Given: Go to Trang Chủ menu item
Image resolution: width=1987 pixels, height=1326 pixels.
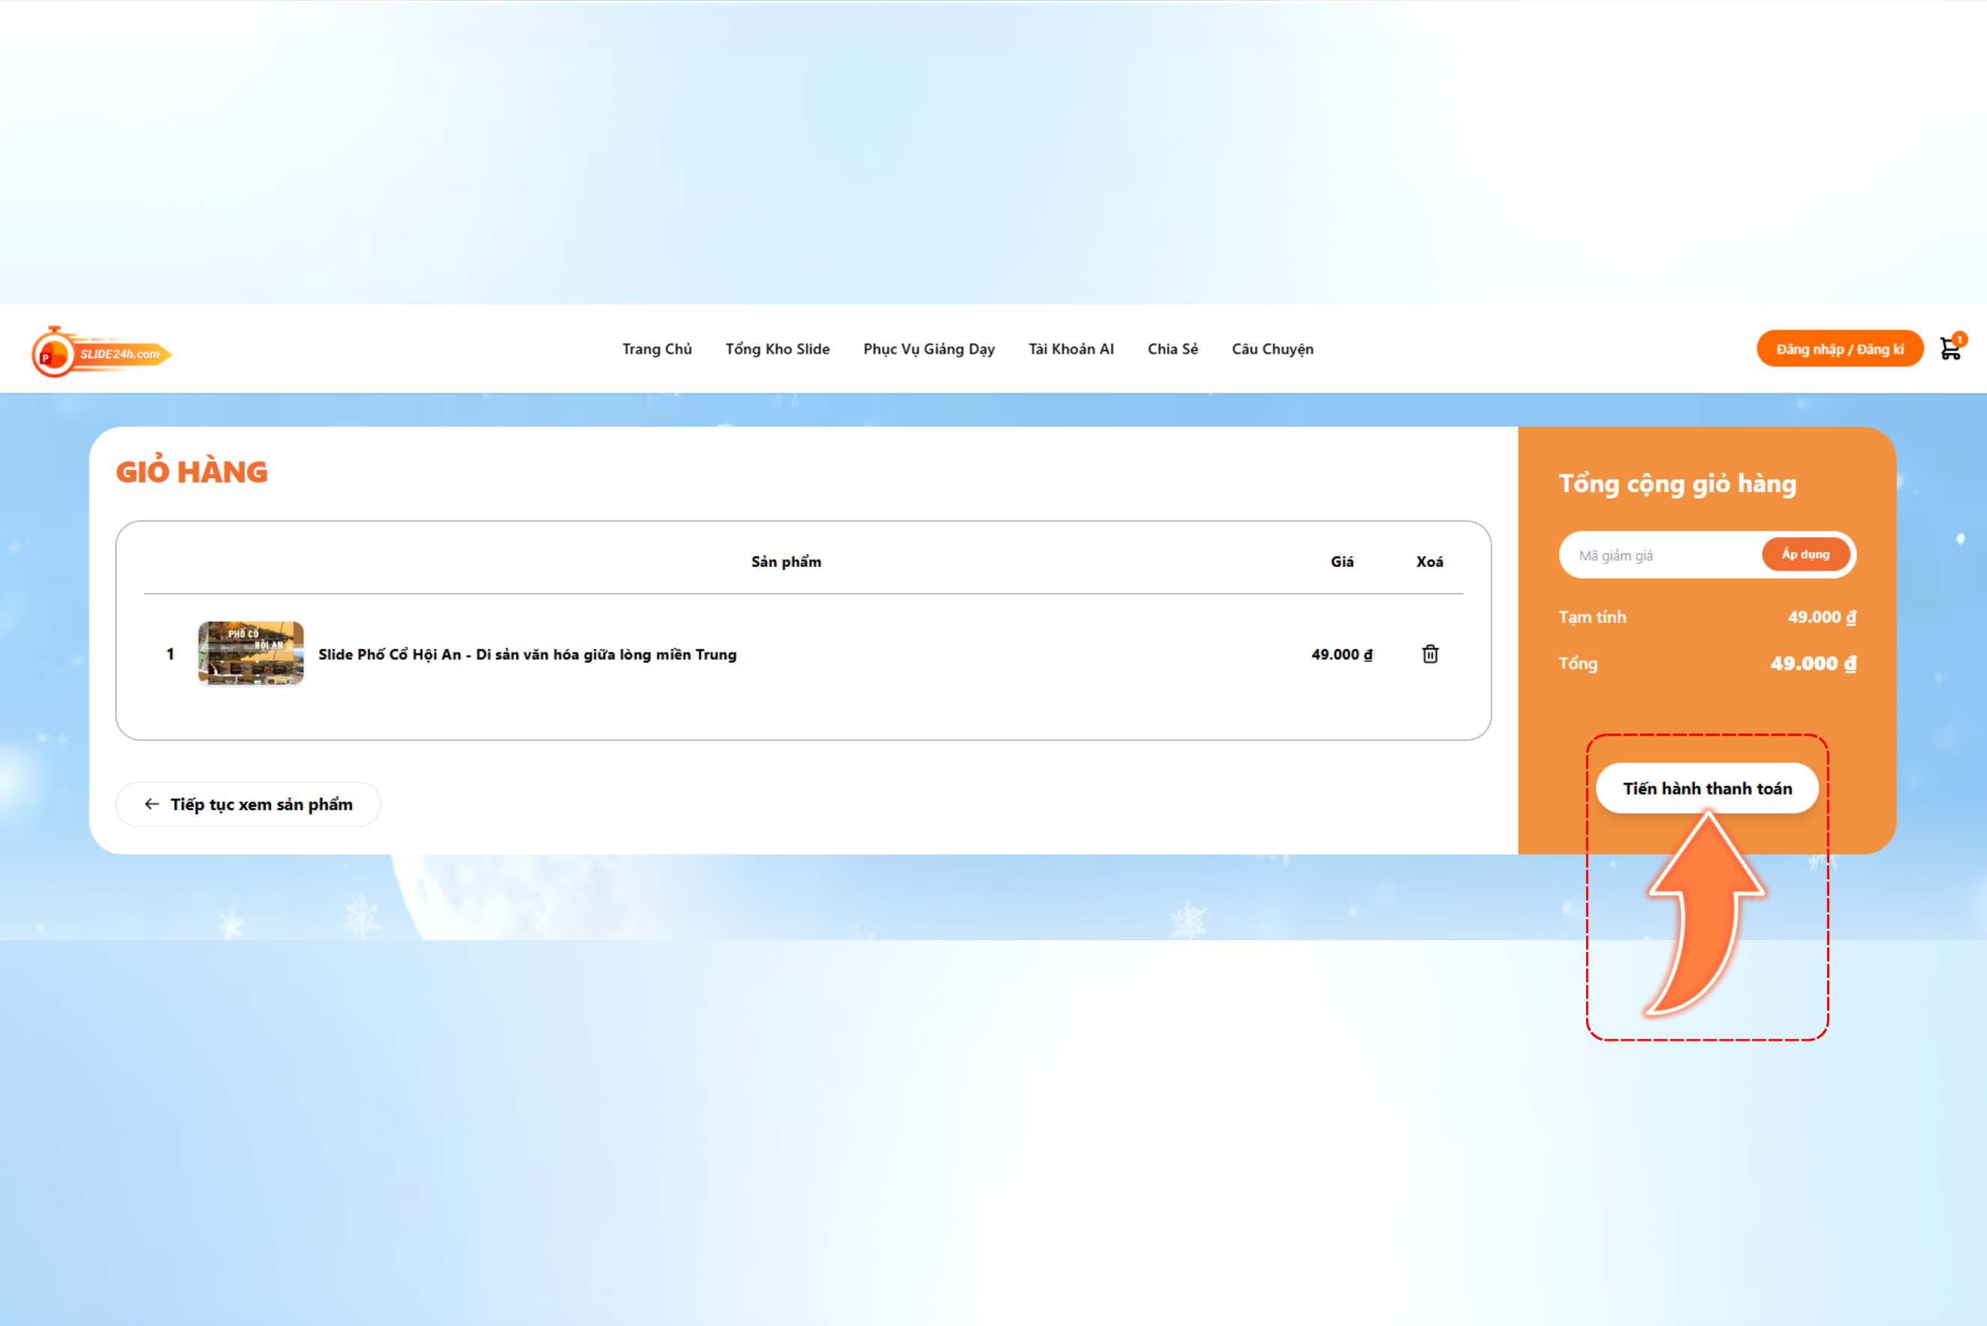Looking at the screenshot, I should pos(657,349).
